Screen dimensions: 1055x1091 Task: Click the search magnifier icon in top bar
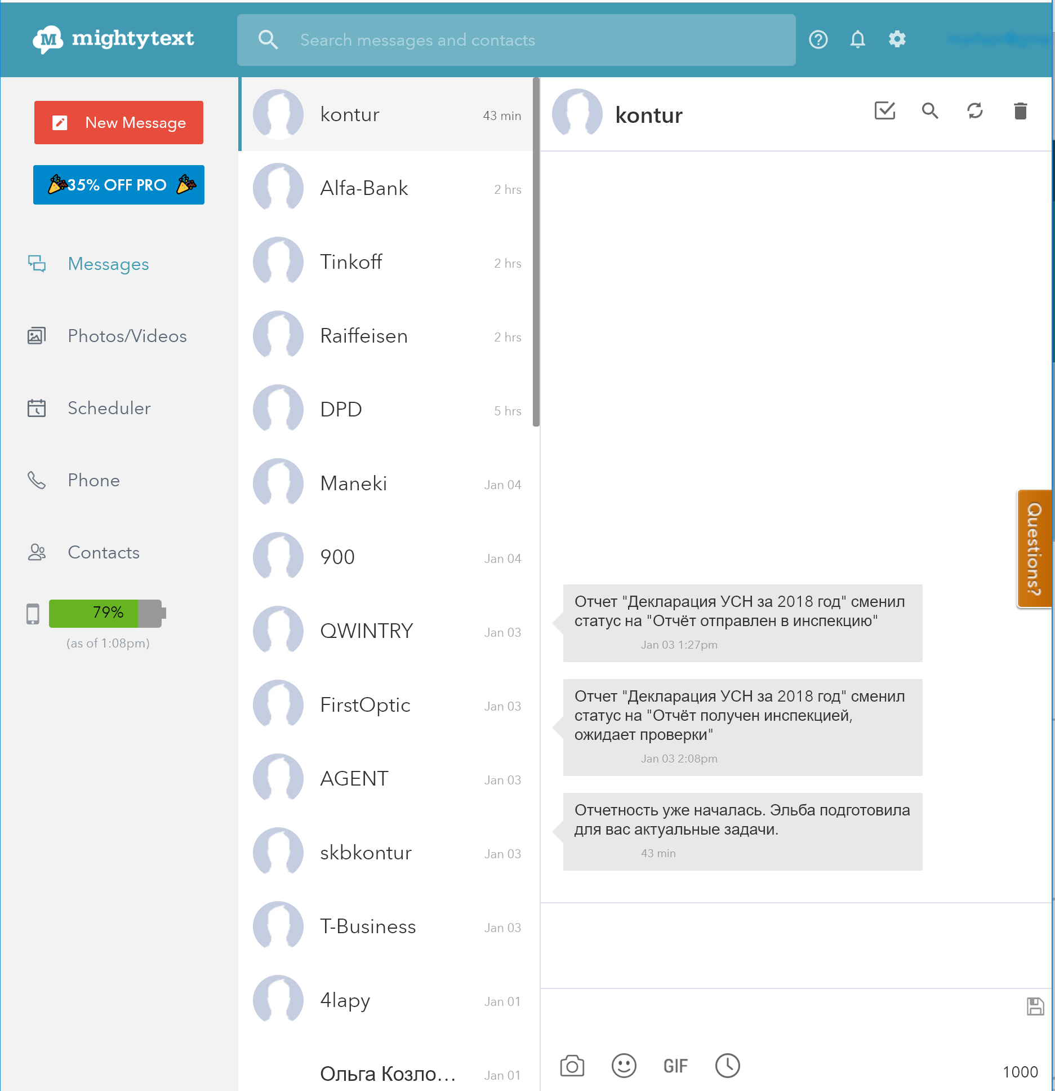click(x=268, y=40)
